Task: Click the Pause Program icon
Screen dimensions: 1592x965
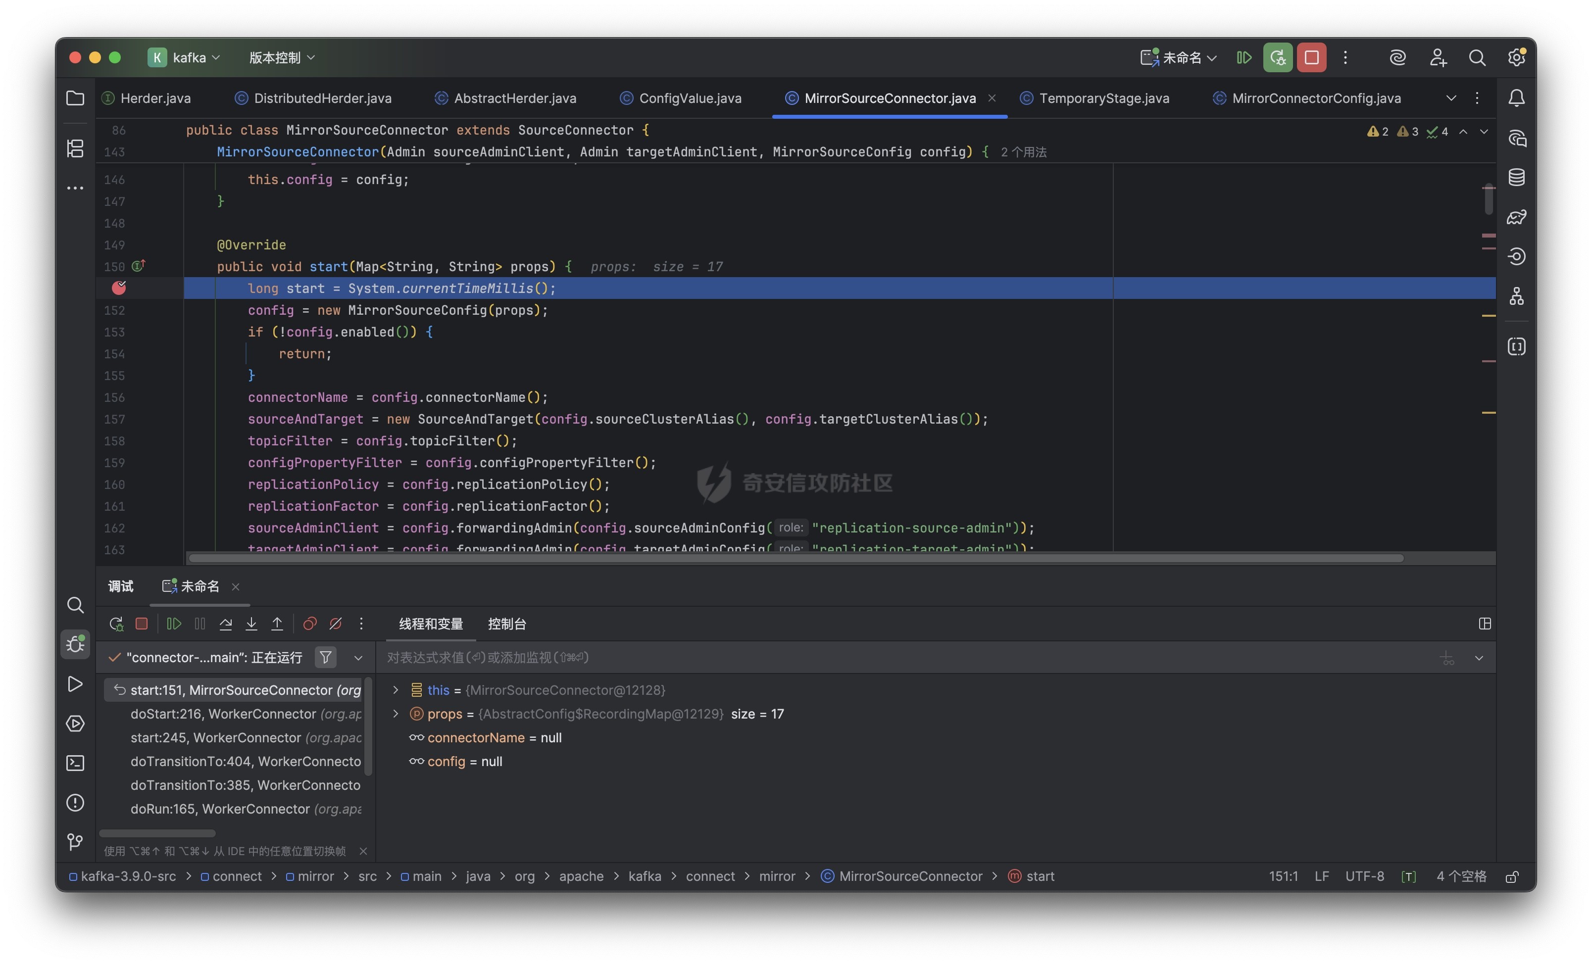Action: coord(199,624)
